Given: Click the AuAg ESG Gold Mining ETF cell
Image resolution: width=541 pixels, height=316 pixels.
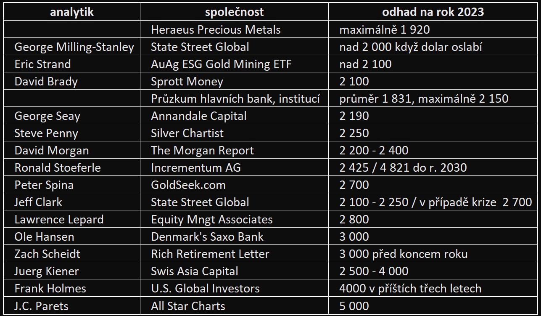Looking at the screenshot, I should [234, 64].
